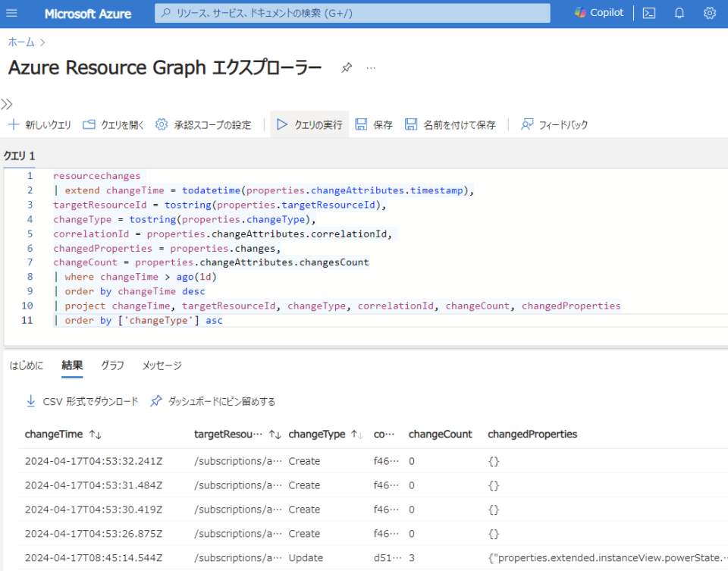Image resolution: width=728 pixels, height=571 pixels.
Task: Pin the Resource Graph Explorer page
Action: (347, 67)
